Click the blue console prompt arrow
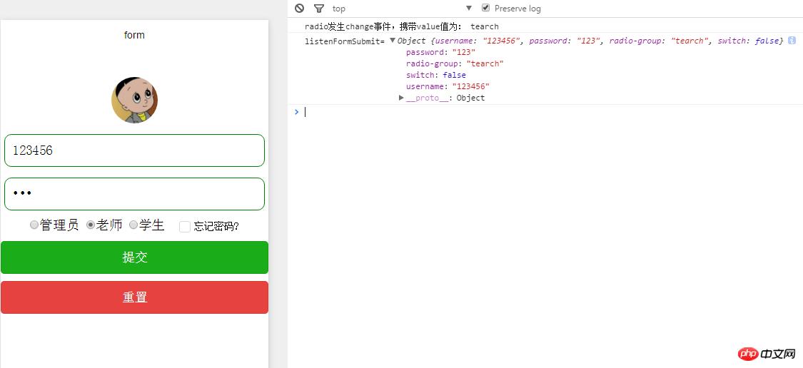This screenshot has height=368, width=803. (x=297, y=111)
